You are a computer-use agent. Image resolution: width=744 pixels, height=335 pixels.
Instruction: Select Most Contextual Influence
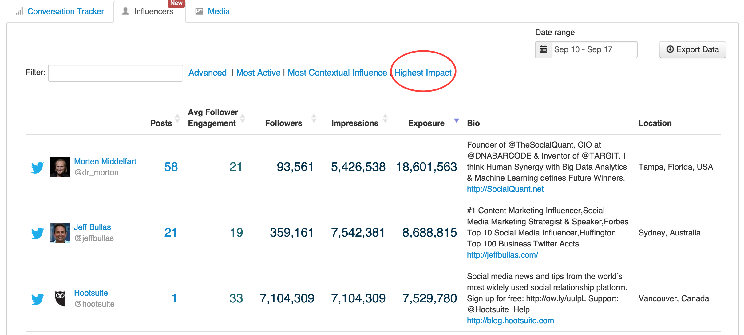tap(337, 73)
